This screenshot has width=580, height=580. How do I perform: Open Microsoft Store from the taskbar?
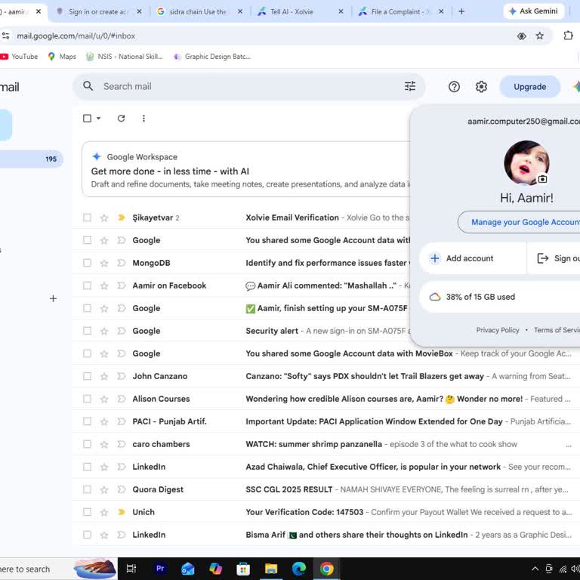243,569
